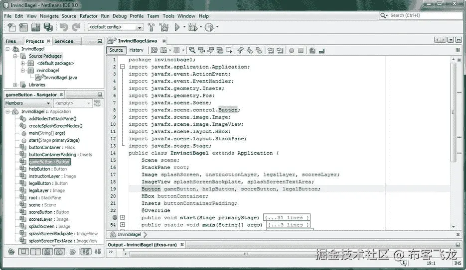Expand the Libraries tree node
466x270 pixels.
15,85
